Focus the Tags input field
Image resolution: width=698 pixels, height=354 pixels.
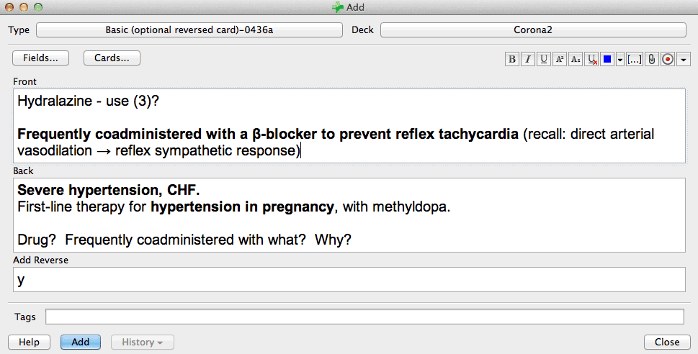[364, 317]
